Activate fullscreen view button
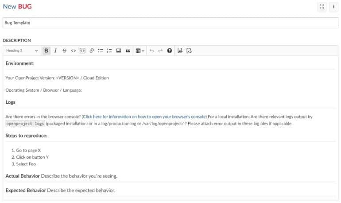 322,7
